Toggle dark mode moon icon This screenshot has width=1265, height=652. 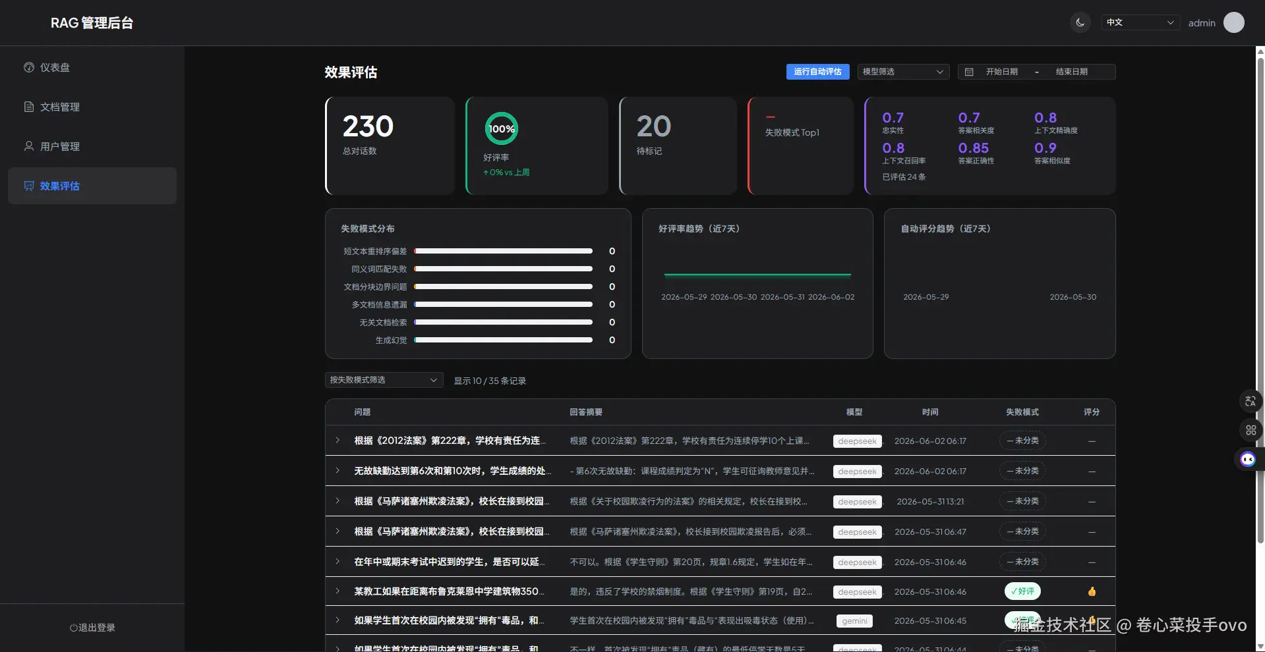tap(1080, 22)
